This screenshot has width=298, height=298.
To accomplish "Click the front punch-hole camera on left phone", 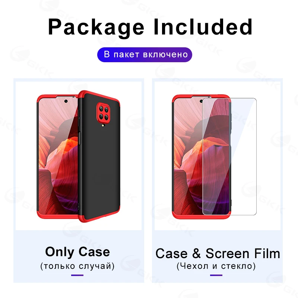I will click(66, 101).
